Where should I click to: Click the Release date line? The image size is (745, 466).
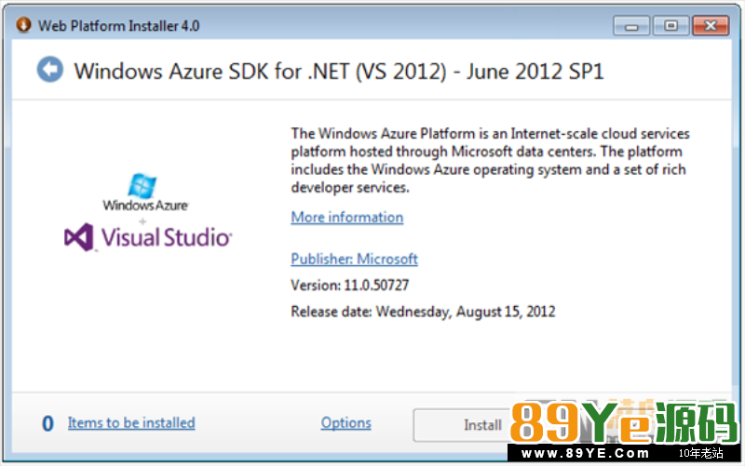[x=423, y=312]
